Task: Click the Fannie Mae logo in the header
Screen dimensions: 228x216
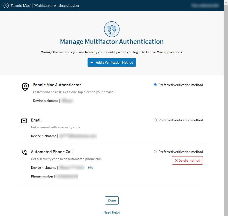Action: [x=17, y=5]
